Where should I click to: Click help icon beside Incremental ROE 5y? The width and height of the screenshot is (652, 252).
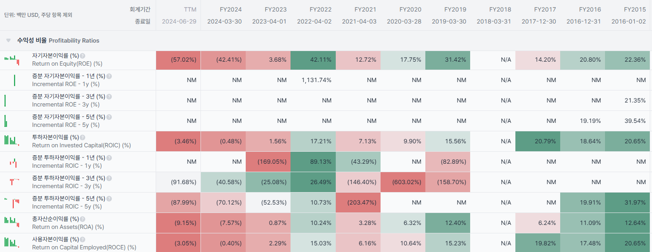click(109, 117)
